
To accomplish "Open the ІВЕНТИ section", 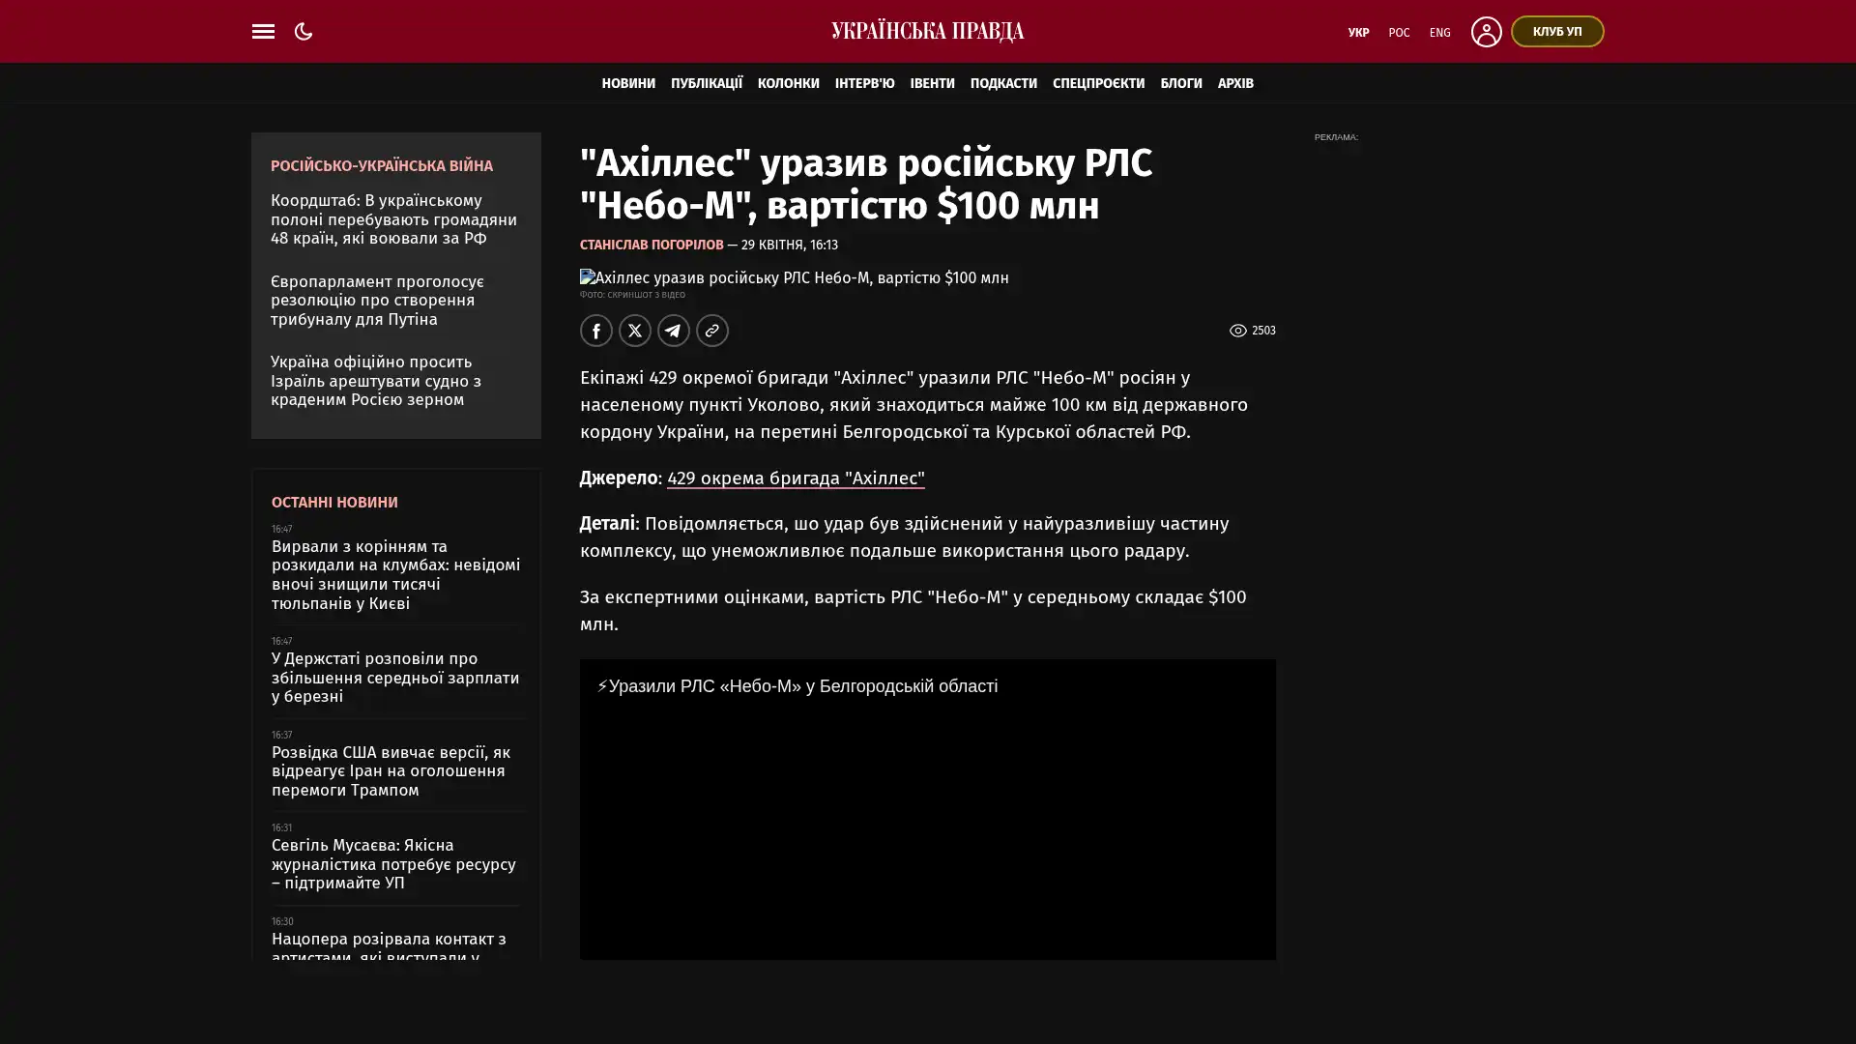I will tap(932, 83).
